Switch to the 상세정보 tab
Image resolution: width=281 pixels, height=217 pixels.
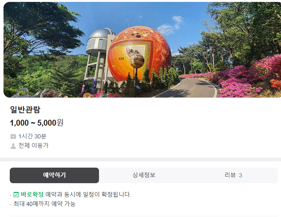point(144,175)
